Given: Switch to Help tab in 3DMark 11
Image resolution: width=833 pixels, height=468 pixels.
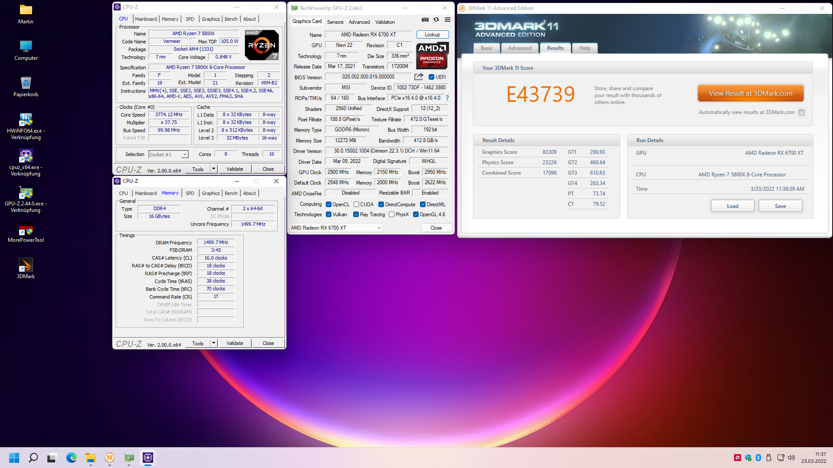Looking at the screenshot, I should [x=585, y=48].
